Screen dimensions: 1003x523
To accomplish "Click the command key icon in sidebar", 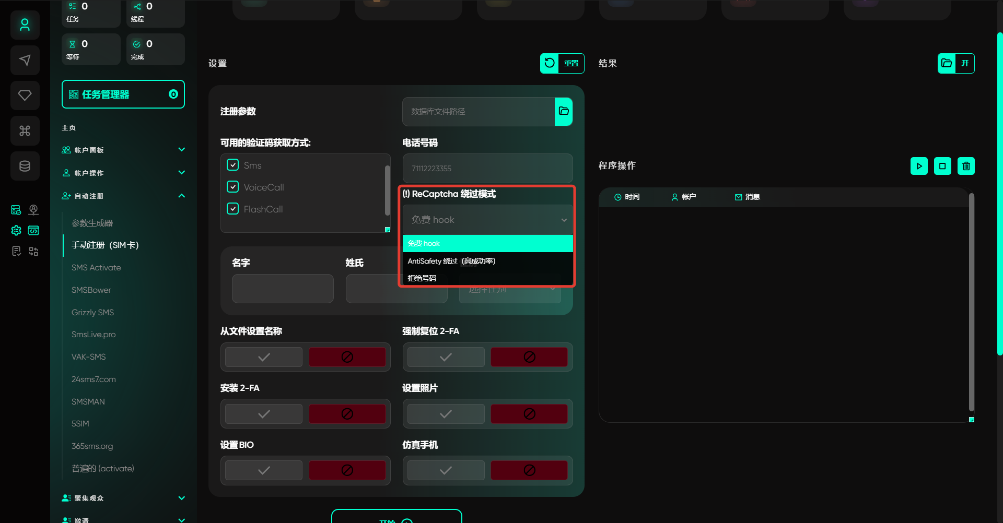I will tap(25, 130).
